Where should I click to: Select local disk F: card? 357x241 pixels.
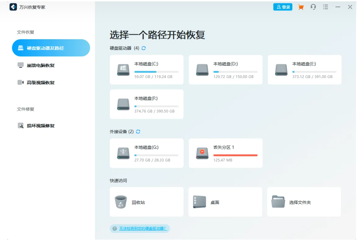point(147,104)
